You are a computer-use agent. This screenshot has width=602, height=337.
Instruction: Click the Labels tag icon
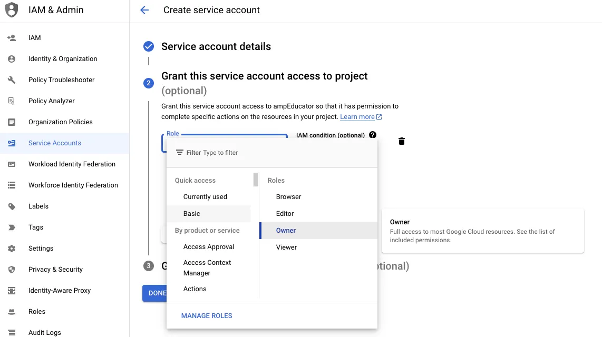(12, 206)
